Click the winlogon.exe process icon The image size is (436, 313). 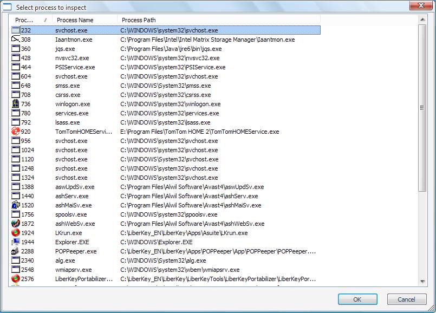tap(16, 104)
